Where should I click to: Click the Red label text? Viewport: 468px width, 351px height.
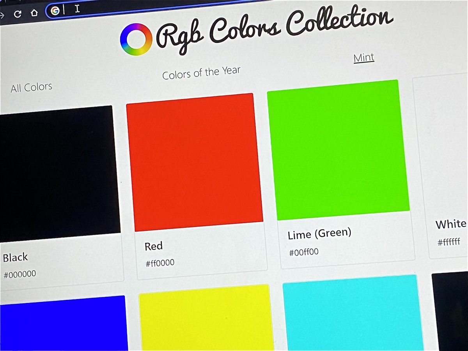click(154, 246)
